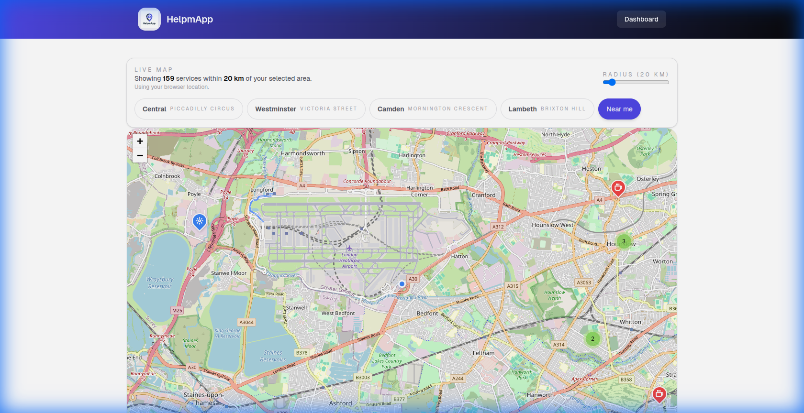Open the blue service marker near Poyle
Screen dimensions: 804x413
point(200,222)
